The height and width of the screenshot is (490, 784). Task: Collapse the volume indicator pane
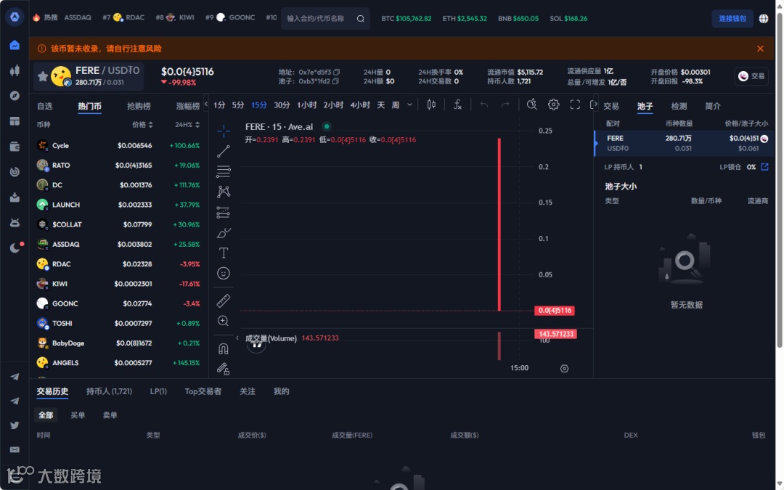point(237,338)
